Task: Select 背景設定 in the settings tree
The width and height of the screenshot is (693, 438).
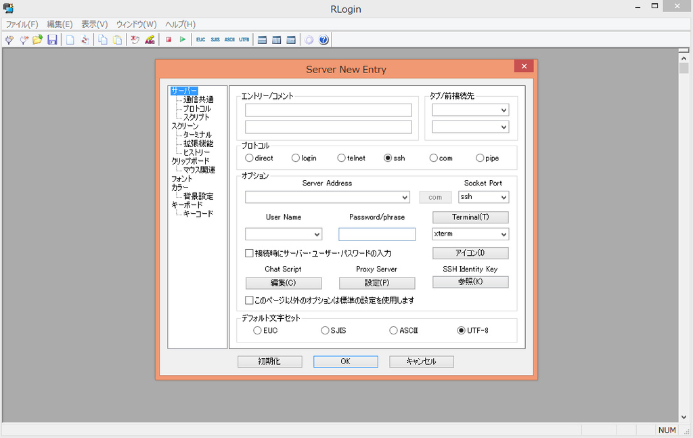Action: pyautogui.click(x=198, y=196)
